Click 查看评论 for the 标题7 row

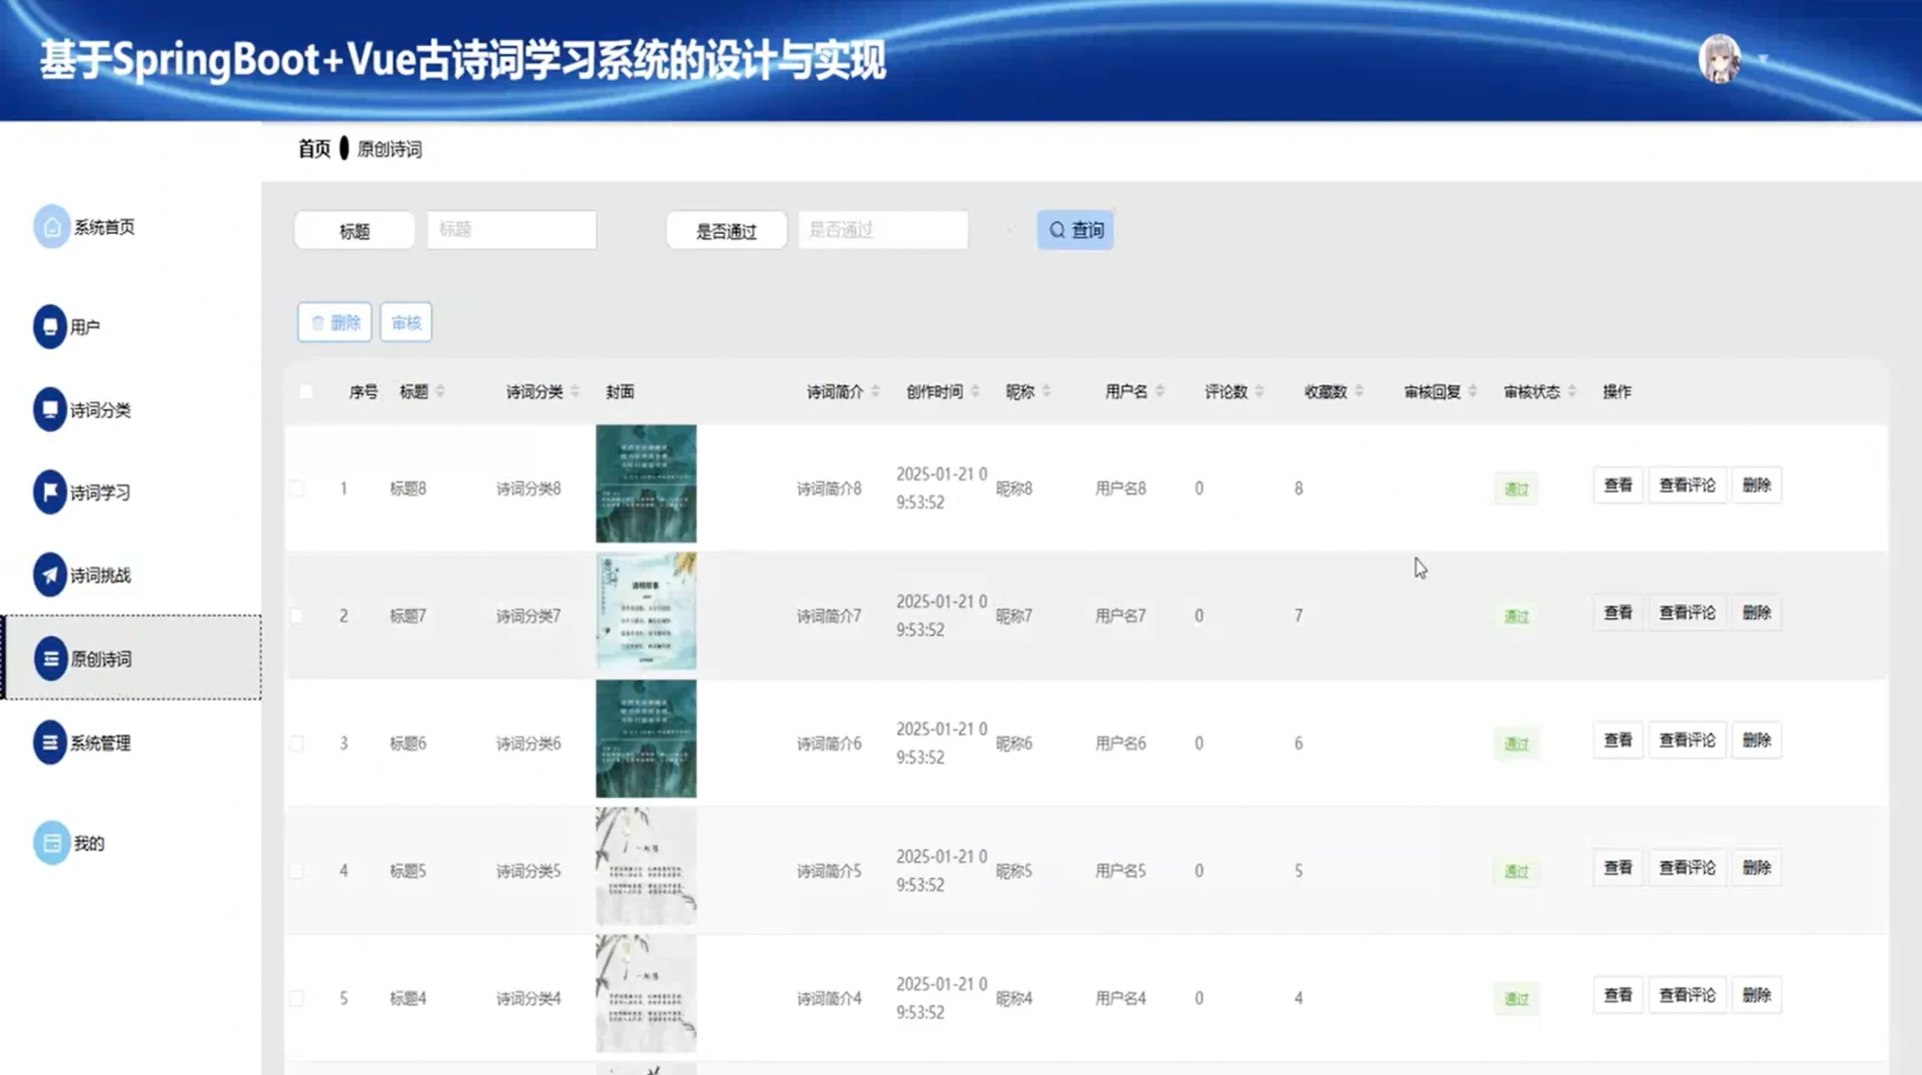pyautogui.click(x=1686, y=612)
